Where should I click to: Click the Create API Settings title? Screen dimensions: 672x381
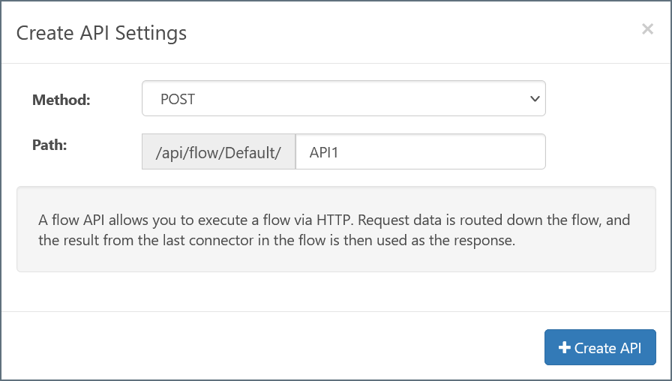[101, 33]
